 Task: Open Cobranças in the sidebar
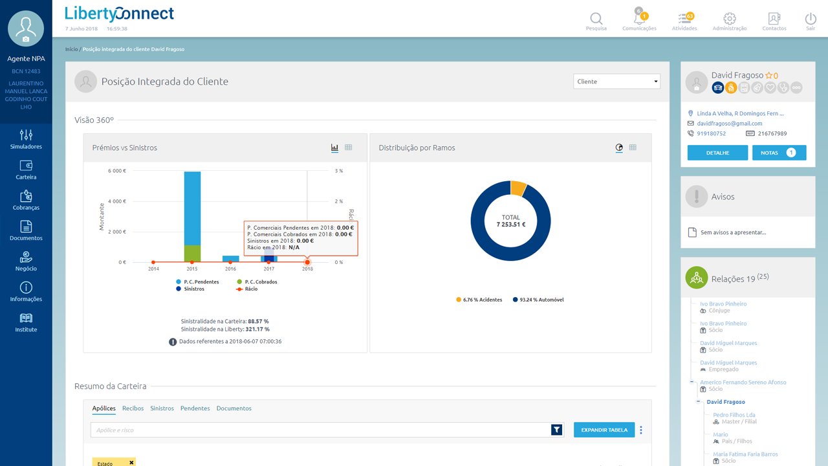click(26, 200)
